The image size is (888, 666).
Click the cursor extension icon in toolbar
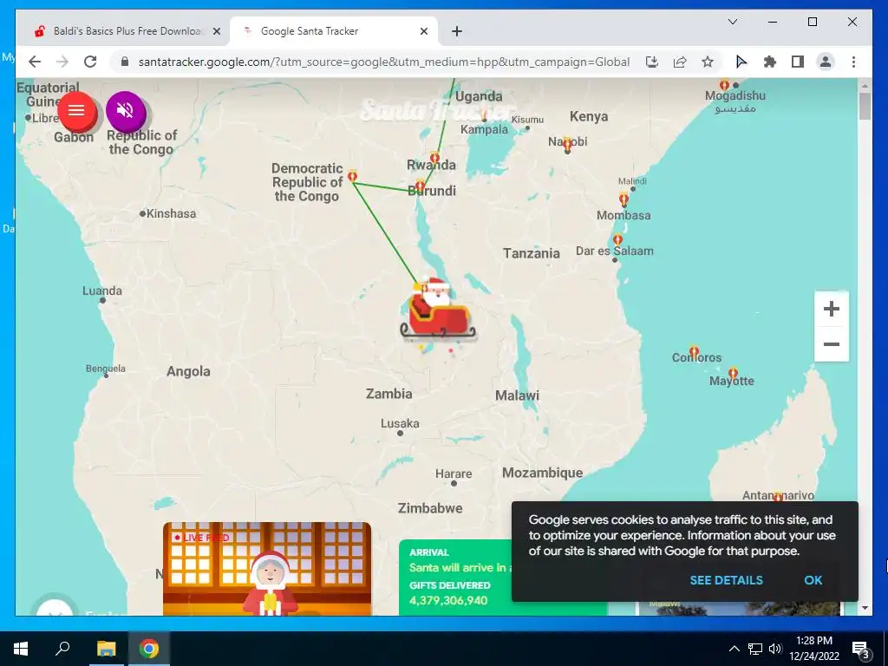coord(741,62)
